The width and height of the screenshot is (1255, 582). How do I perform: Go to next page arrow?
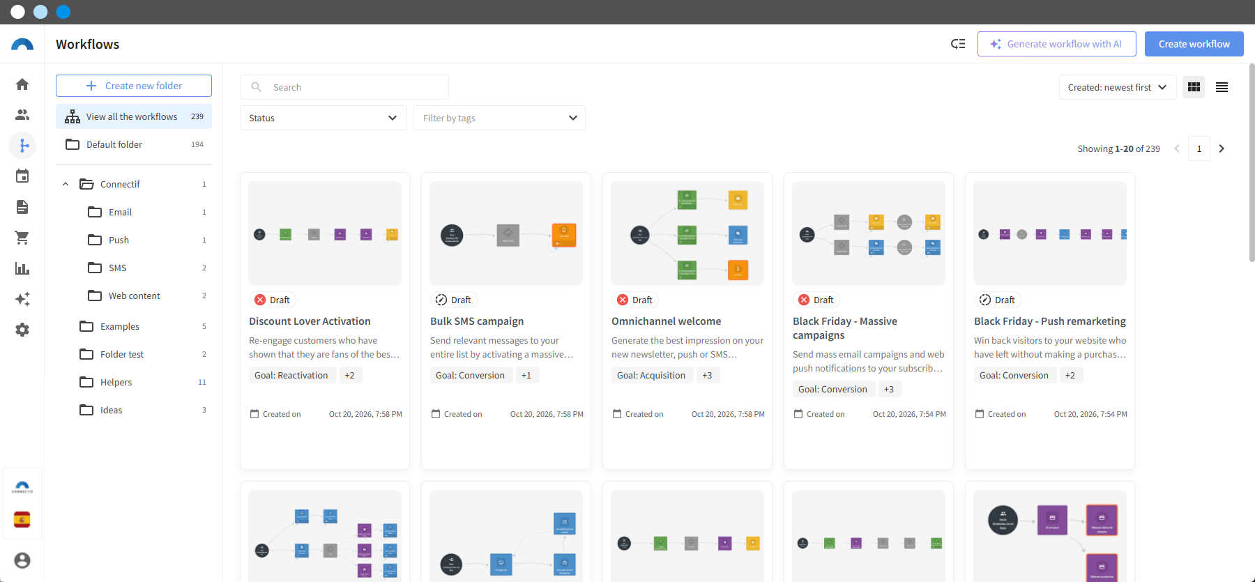(x=1222, y=148)
